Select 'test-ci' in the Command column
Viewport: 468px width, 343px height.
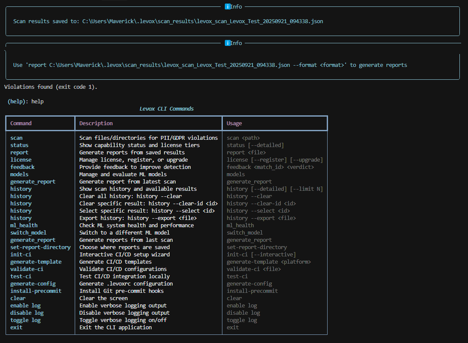21,276
